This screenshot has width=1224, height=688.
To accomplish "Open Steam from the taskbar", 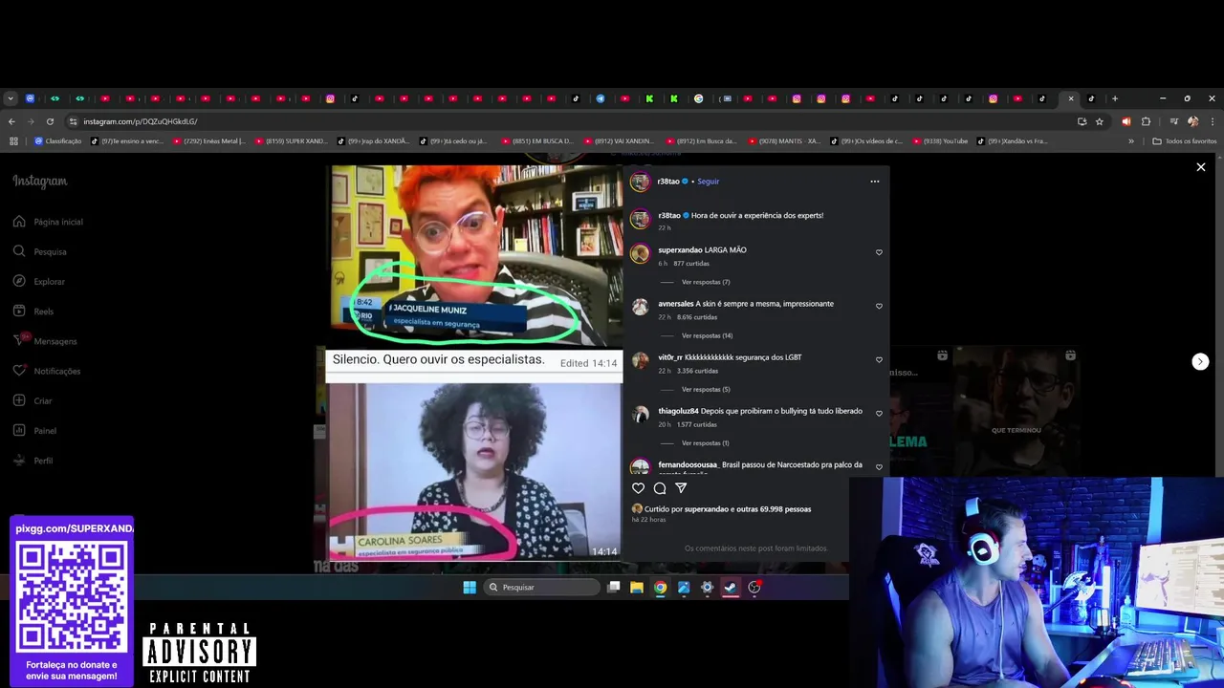I will pos(731,587).
